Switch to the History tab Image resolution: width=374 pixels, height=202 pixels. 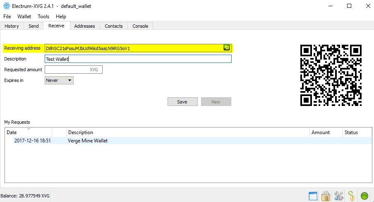[12, 26]
